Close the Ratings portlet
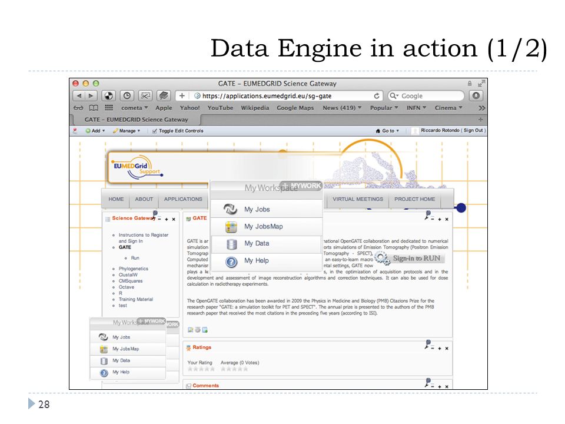The image size is (565, 424). point(447,348)
